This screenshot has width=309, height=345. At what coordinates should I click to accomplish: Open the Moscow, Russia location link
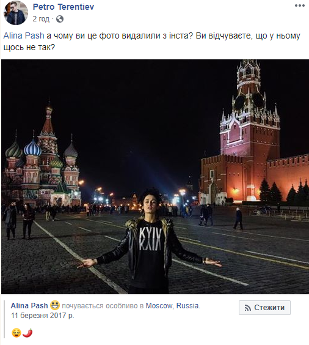click(172, 306)
